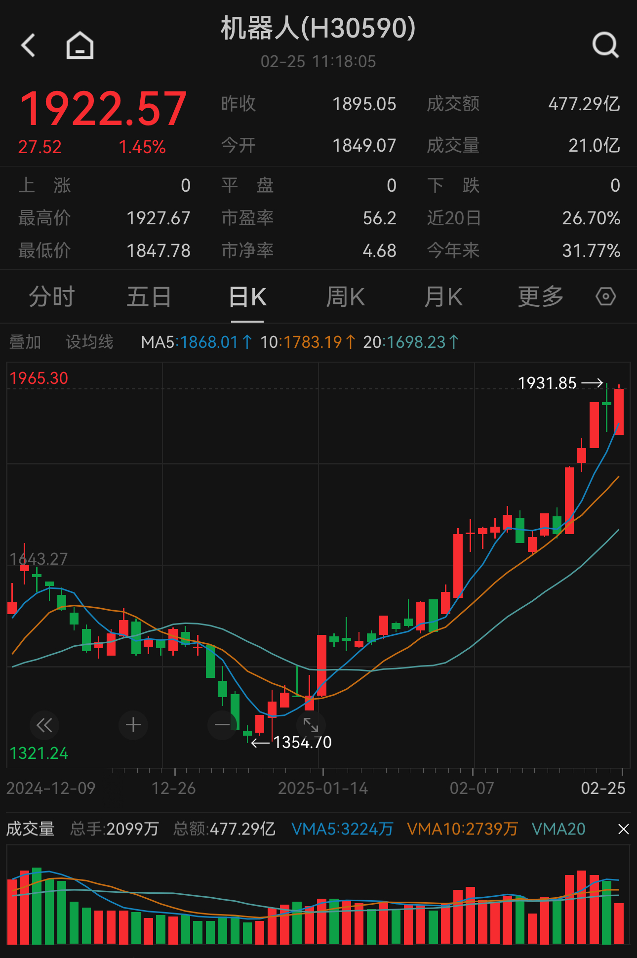Tap the percent change 1.45%

[x=142, y=147]
